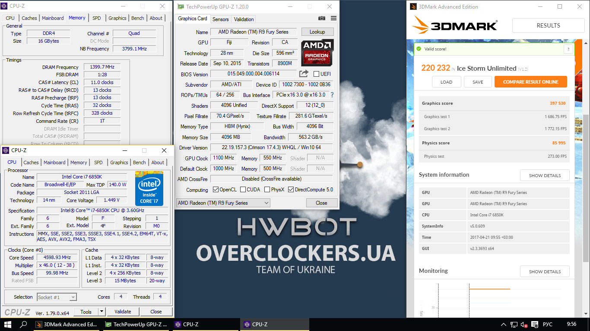The height and width of the screenshot is (331, 590).
Task: Click COMPARE RESULT ONLINE button
Action: tap(531, 82)
